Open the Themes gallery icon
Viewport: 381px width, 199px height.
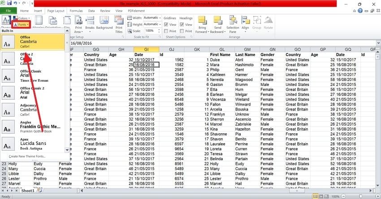(6, 21)
